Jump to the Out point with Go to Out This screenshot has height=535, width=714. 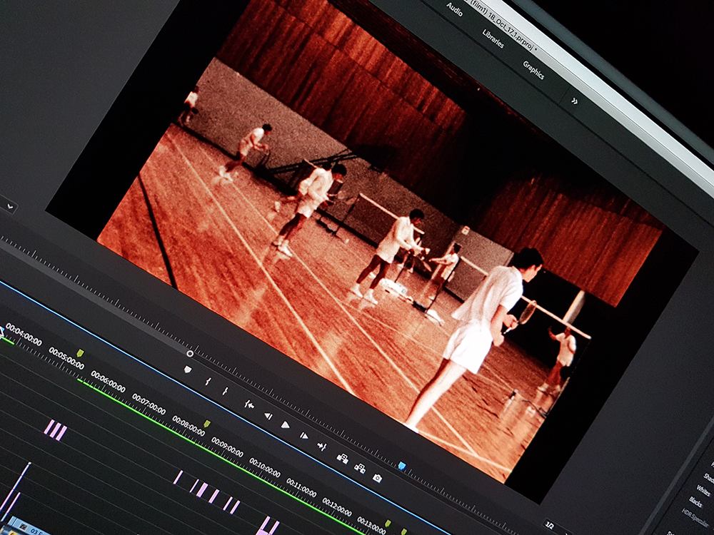tap(322, 446)
